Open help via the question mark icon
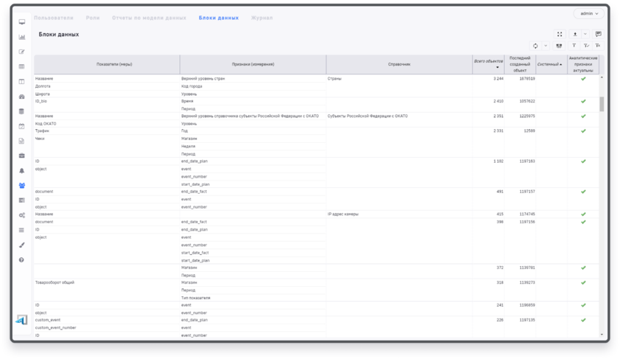This screenshot has width=620, height=359. 21,260
